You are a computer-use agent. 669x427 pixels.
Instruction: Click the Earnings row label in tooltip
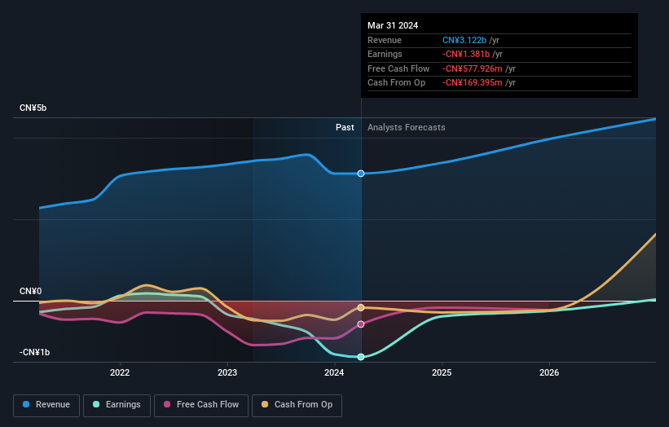point(385,54)
